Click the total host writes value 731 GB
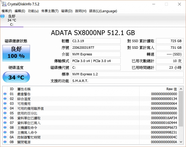Screen dimensions: 186x147 point(170,48)
